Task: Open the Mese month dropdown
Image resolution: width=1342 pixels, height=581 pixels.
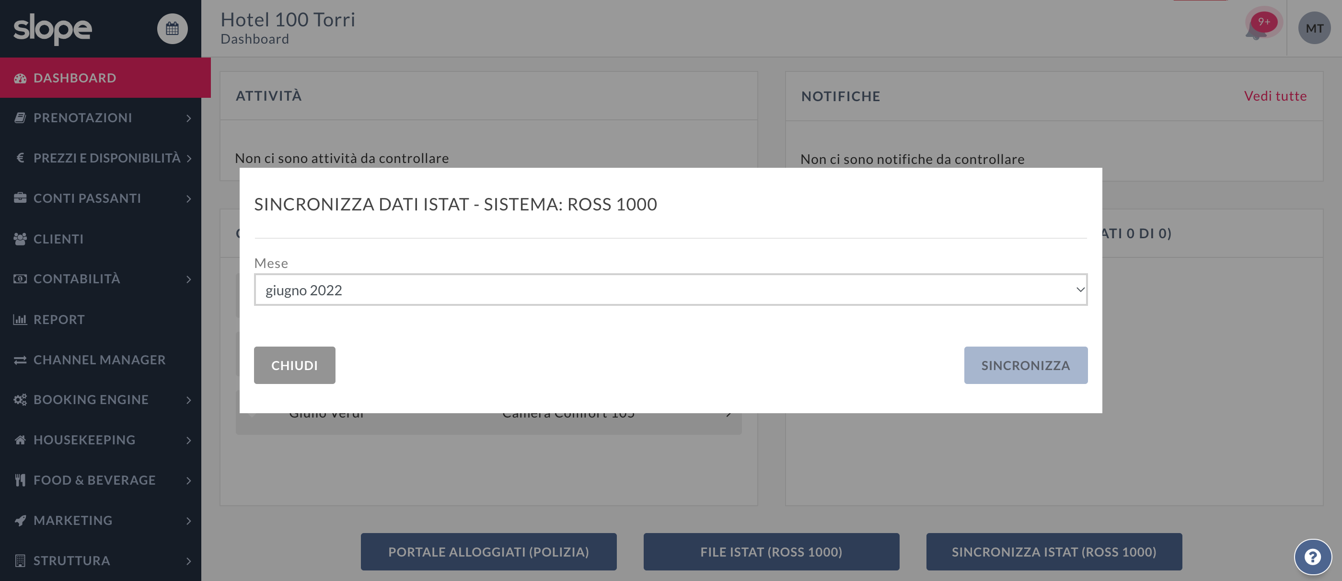Action: pyautogui.click(x=670, y=290)
